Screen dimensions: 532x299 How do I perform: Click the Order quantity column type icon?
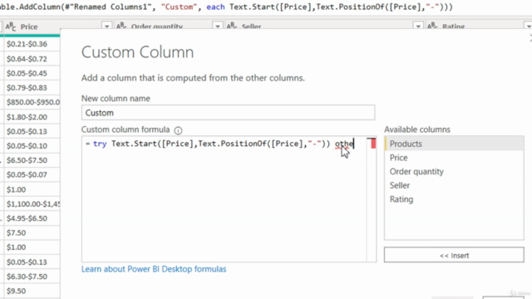(x=121, y=26)
